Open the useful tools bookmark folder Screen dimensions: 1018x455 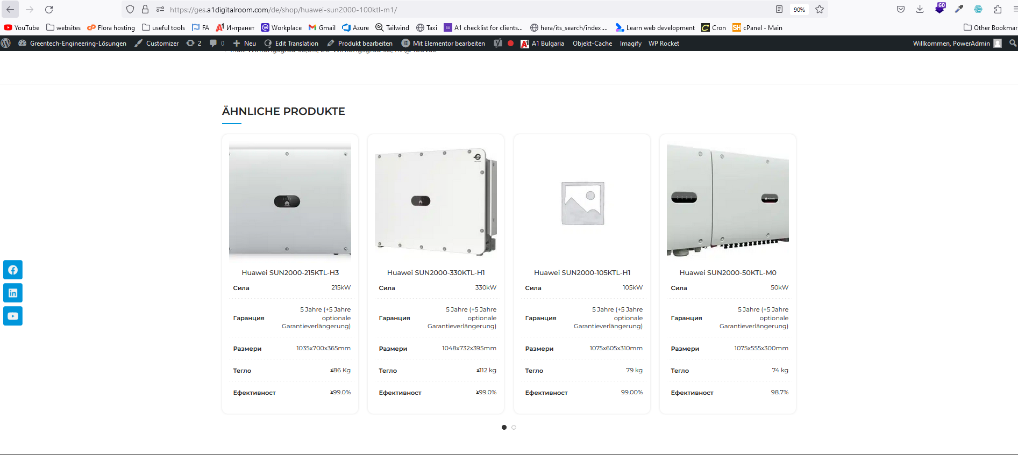click(x=163, y=27)
